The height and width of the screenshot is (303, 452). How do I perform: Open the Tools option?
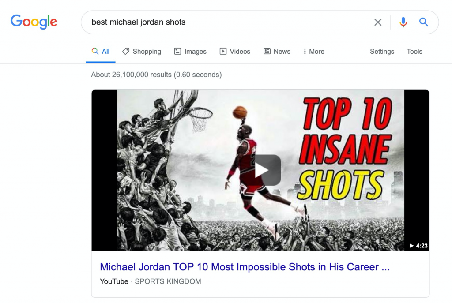click(x=414, y=51)
